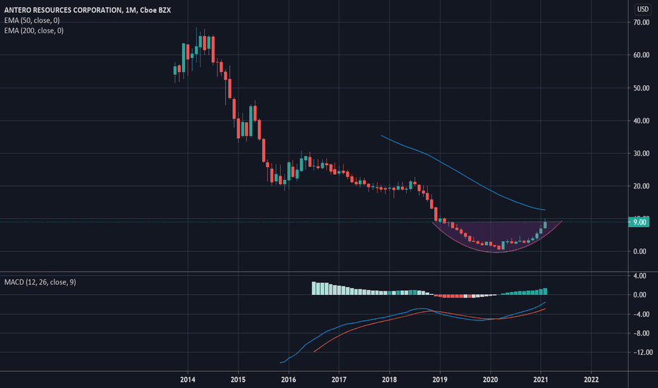This screenshot has height=388, width=658.
Task: Click the 2016 time axis label
Action: tap(288, 380)
